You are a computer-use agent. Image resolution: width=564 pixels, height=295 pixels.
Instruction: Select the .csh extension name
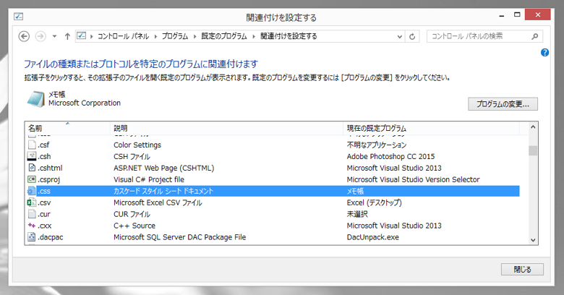pyautogui.click(x=44, y=156)
